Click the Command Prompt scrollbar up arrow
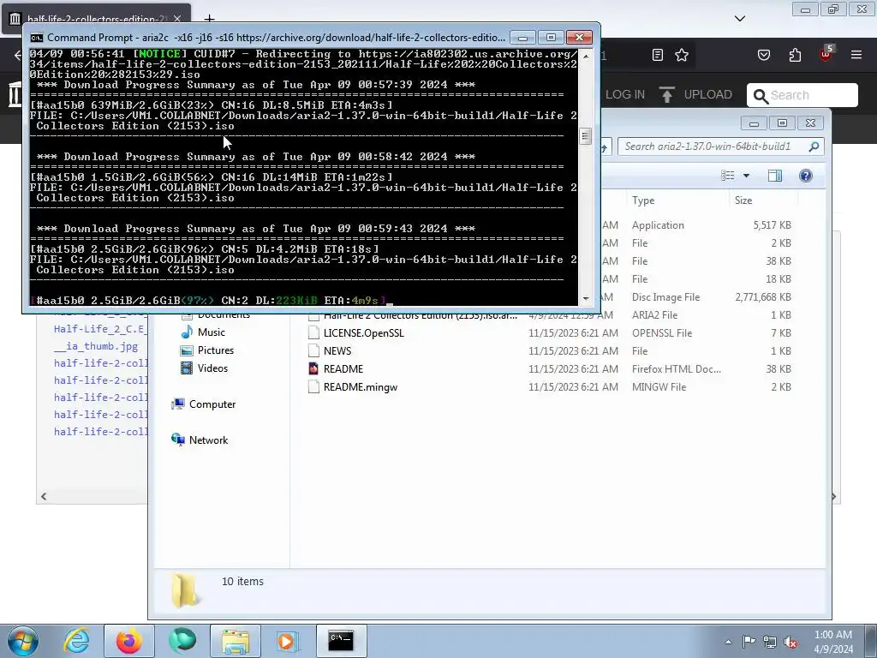Screen dimensions: 877x658 [586, 56]
